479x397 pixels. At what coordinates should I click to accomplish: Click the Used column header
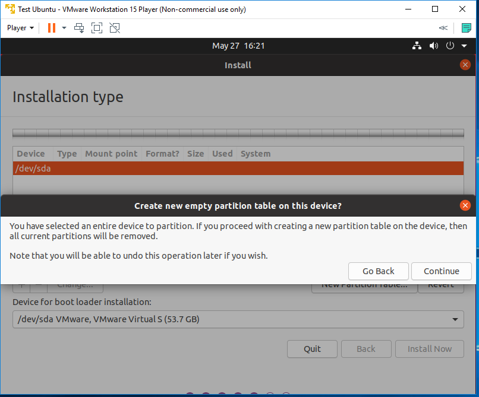click(x=222, y=154)
